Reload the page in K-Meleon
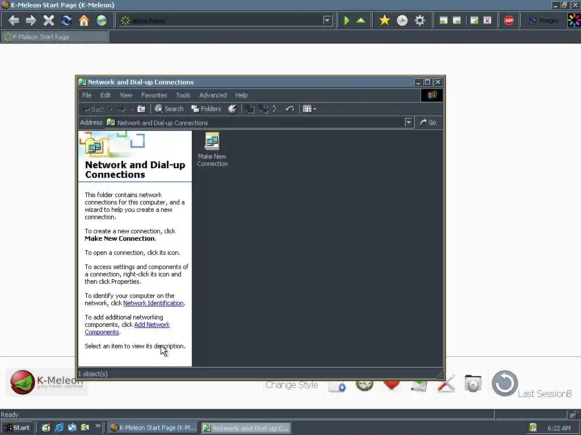The height and width of the screenshot is (435, 581). pyautogui.click(x=66, y=20)
